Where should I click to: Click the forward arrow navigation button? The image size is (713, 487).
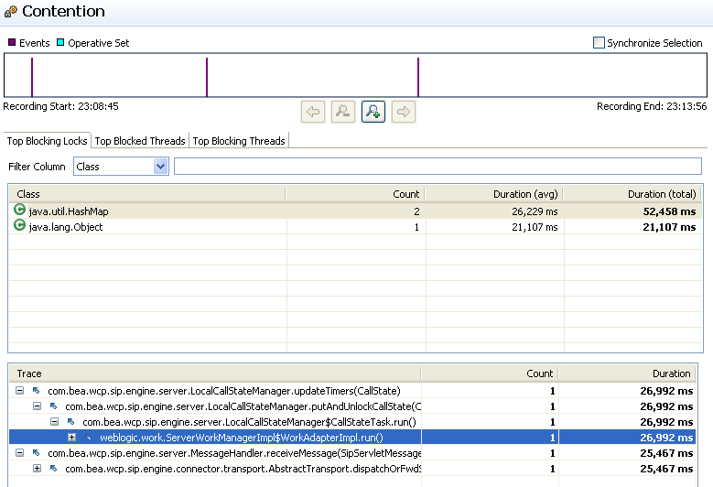tap(403, 112)
